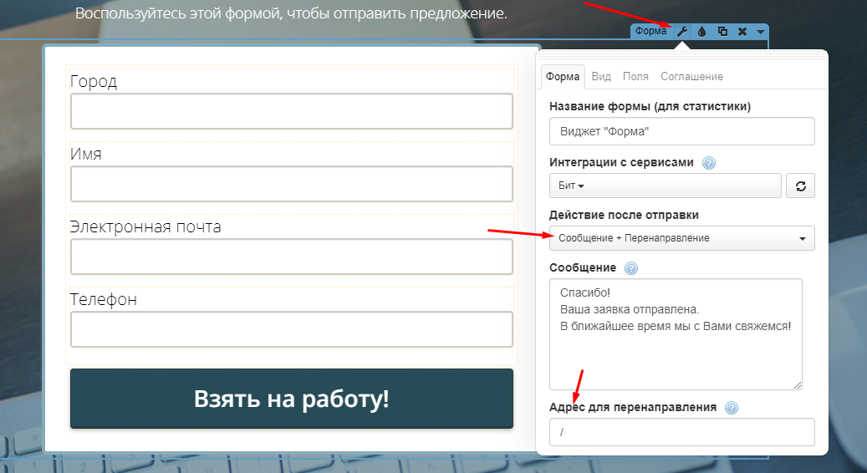Show help for Адрес для перенаправления

[x=732, y=408]
